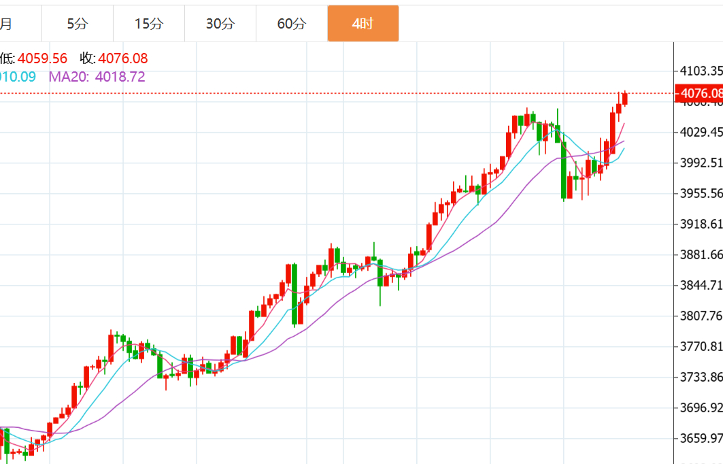Select the 15分 chart interval

(x=149, y=24)
